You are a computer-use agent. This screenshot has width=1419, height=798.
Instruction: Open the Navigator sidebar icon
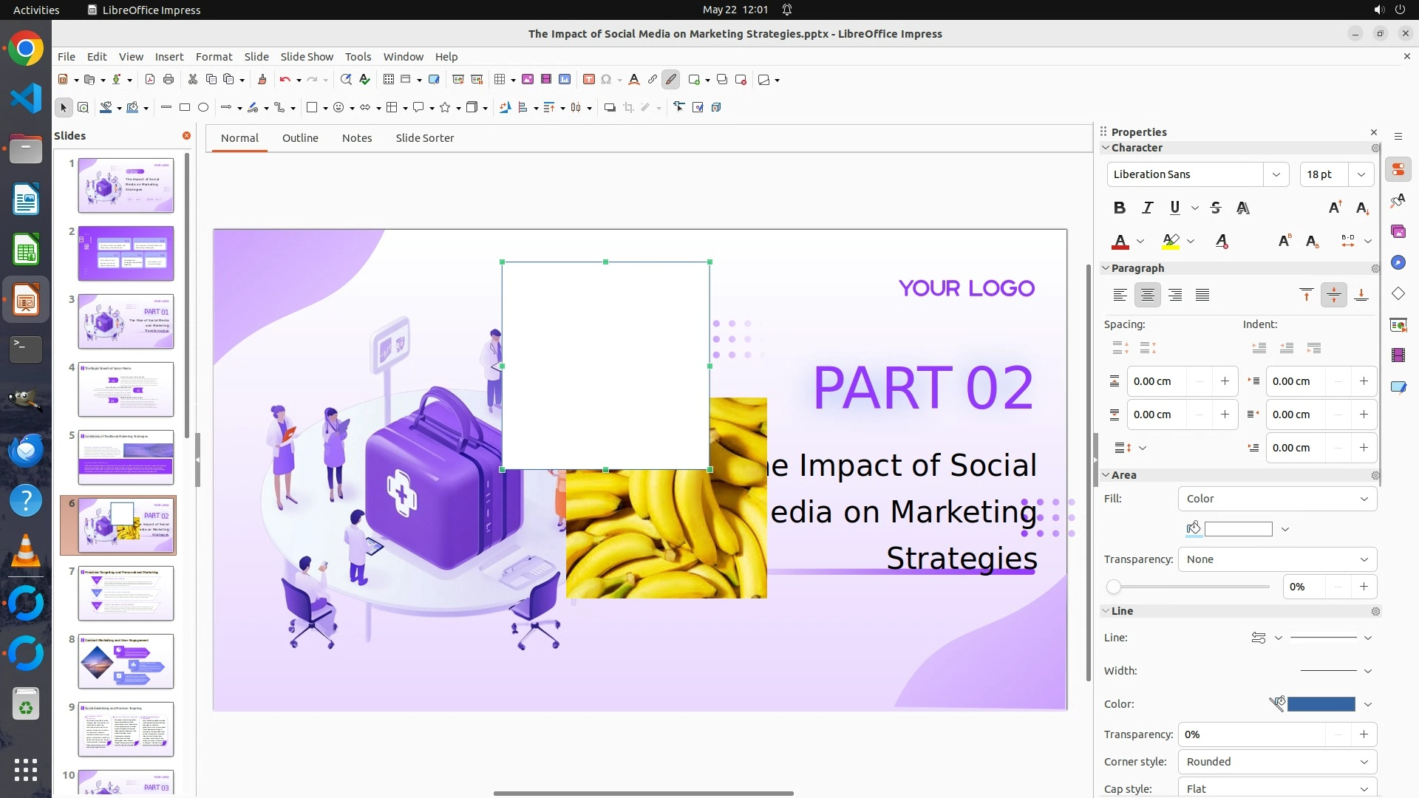[1398, 263]
